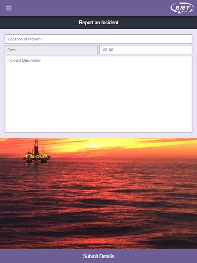Screen dimensions: 197x263
Task: Tap the RMT logo
Action: tap(182, 8)
